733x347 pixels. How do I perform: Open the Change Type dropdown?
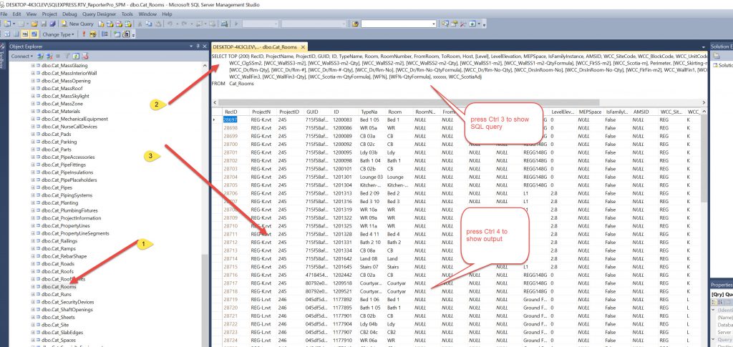click(x=58, y=34)
